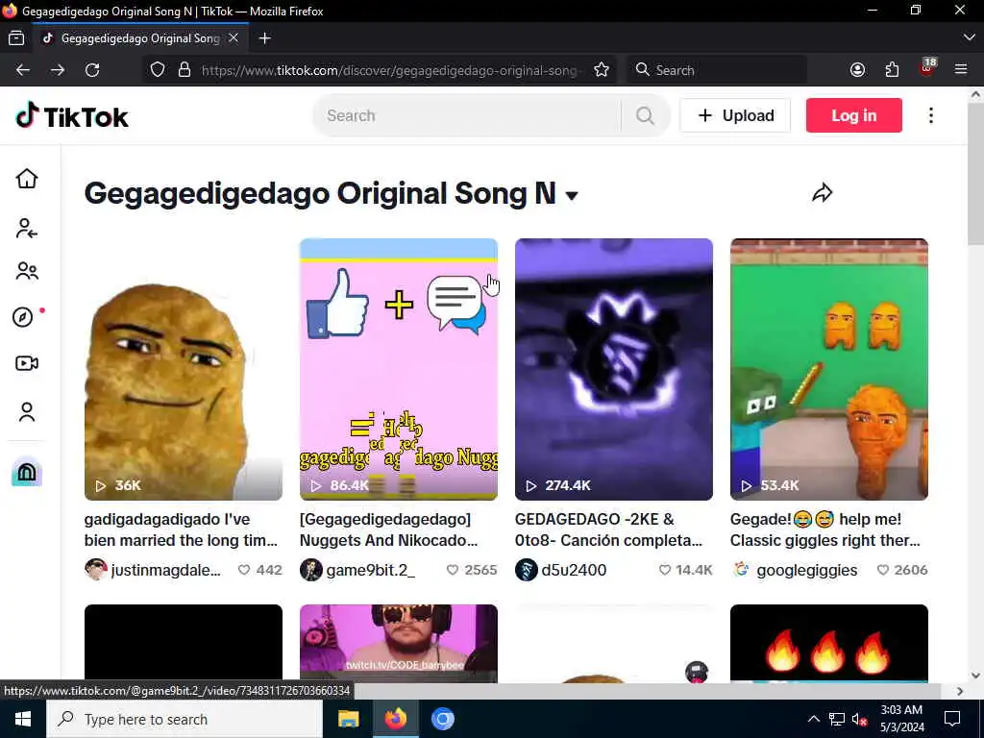The image size is (984, 738).
Task: Open the Windows notification center
Action: 952,719
